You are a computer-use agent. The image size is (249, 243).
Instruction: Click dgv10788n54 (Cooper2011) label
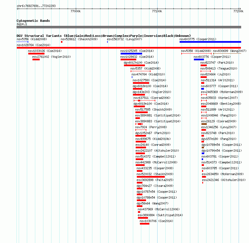(x=157, y=197)
